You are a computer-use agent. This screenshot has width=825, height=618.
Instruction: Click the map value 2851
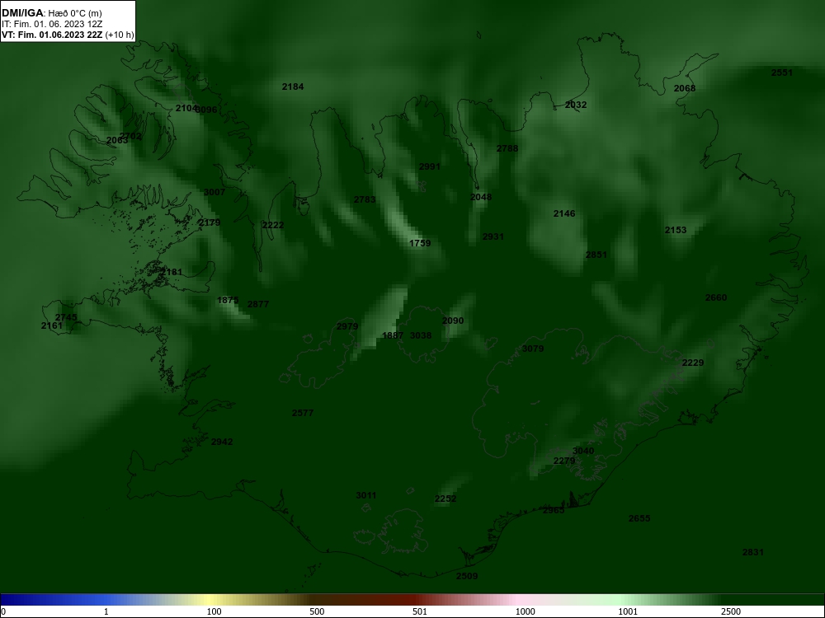coord(596,255)
